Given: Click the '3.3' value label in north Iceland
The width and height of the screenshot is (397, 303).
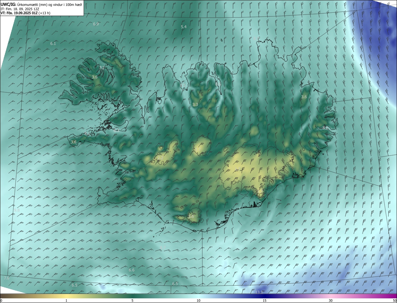Looking at the screenshot, I should tap(195, 105).
